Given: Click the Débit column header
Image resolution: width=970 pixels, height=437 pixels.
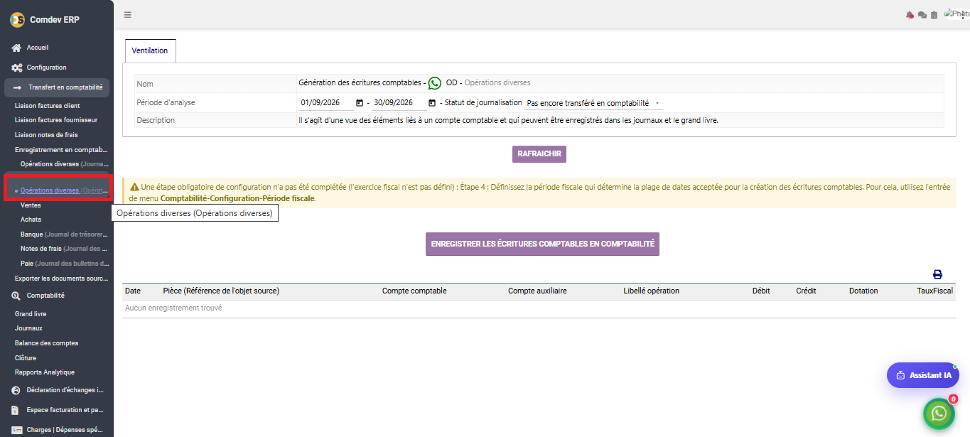Looking at the screenshot, I should pos(761,291).
